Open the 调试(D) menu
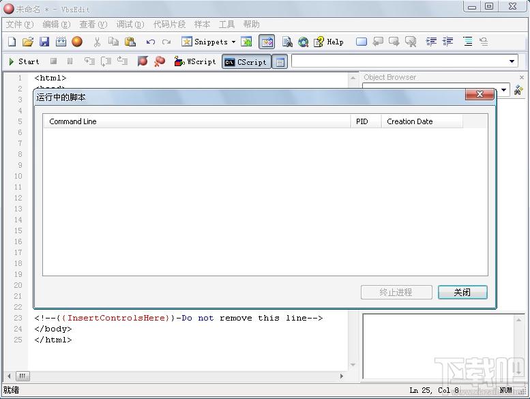 (x=130, y=25)
